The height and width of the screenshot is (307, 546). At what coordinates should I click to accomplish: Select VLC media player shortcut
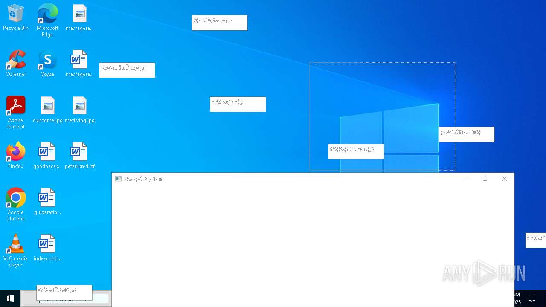pos(16,251)
